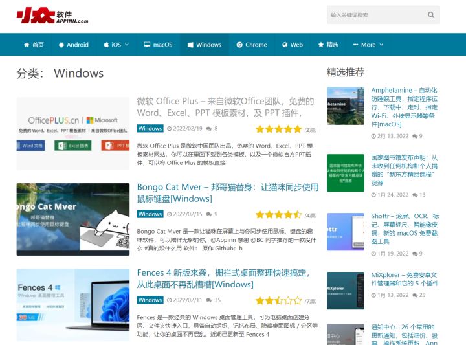
Task: Open the Bongo Cat Mver article title
Action: click(228, 192)
